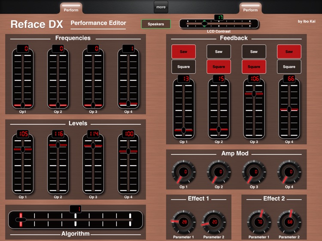Adjust the LCD Contrast slider

[219, 24]
